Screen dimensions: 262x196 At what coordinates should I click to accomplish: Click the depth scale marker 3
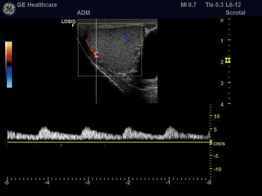(222, 83)
